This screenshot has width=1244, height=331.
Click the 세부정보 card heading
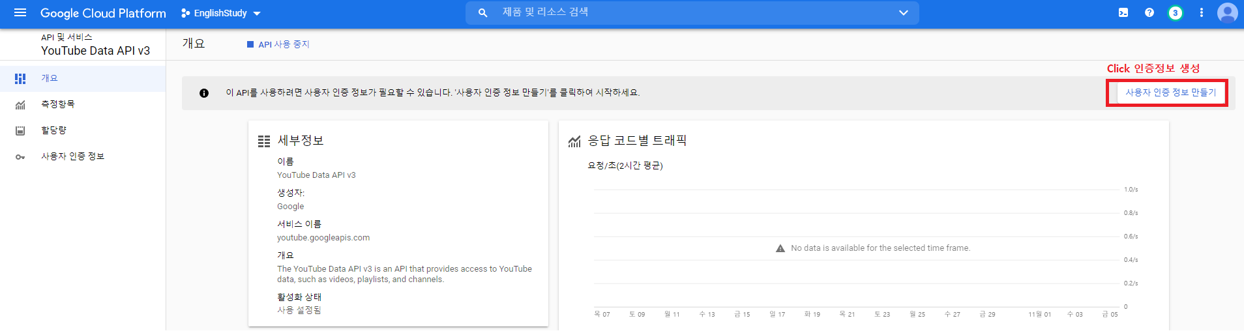point(301,141)
